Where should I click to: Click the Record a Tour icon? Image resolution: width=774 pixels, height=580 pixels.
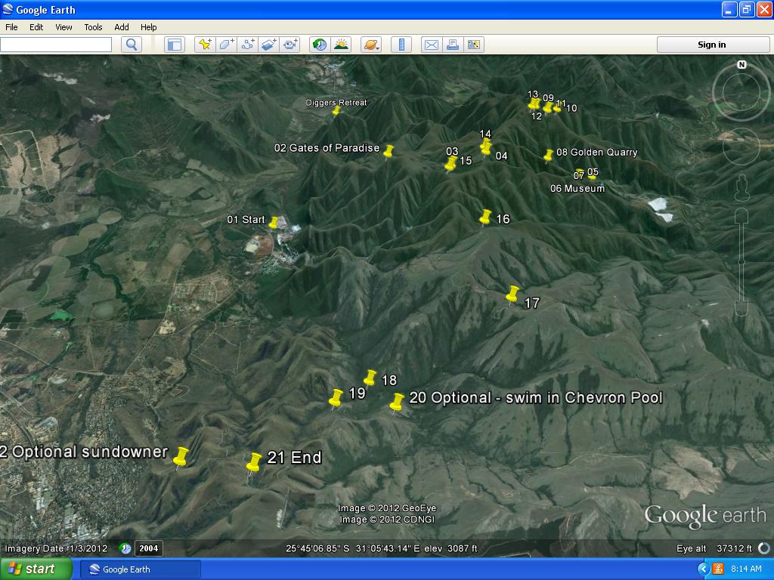click(x=291, y=45)
